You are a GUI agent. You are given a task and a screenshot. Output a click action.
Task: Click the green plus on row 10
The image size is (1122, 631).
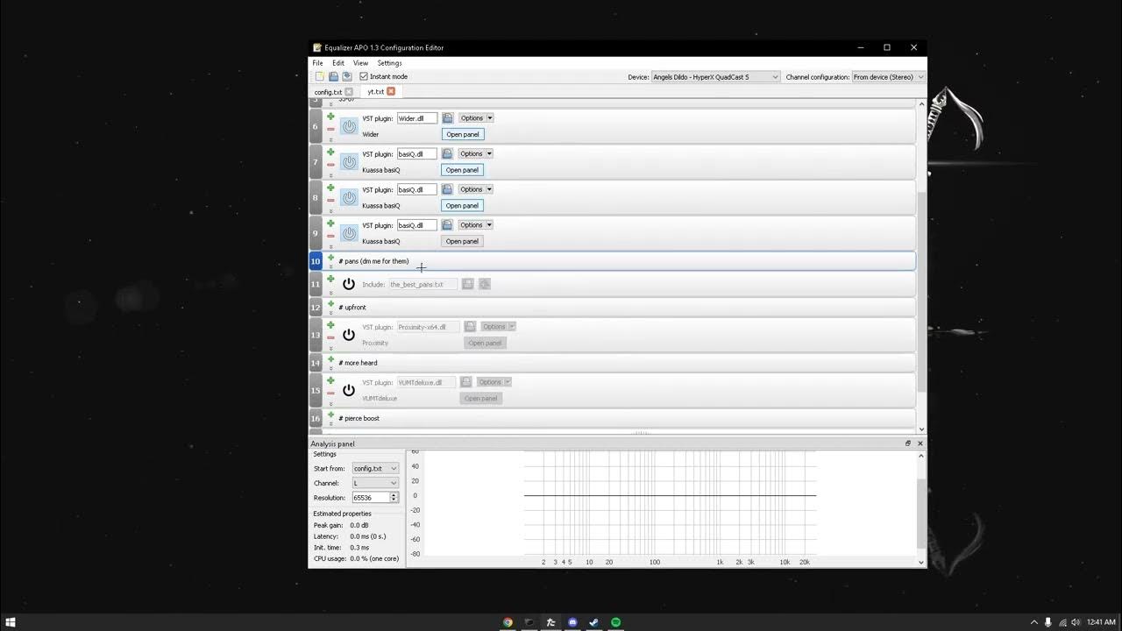pyautogui.click(x=330, y=259)
